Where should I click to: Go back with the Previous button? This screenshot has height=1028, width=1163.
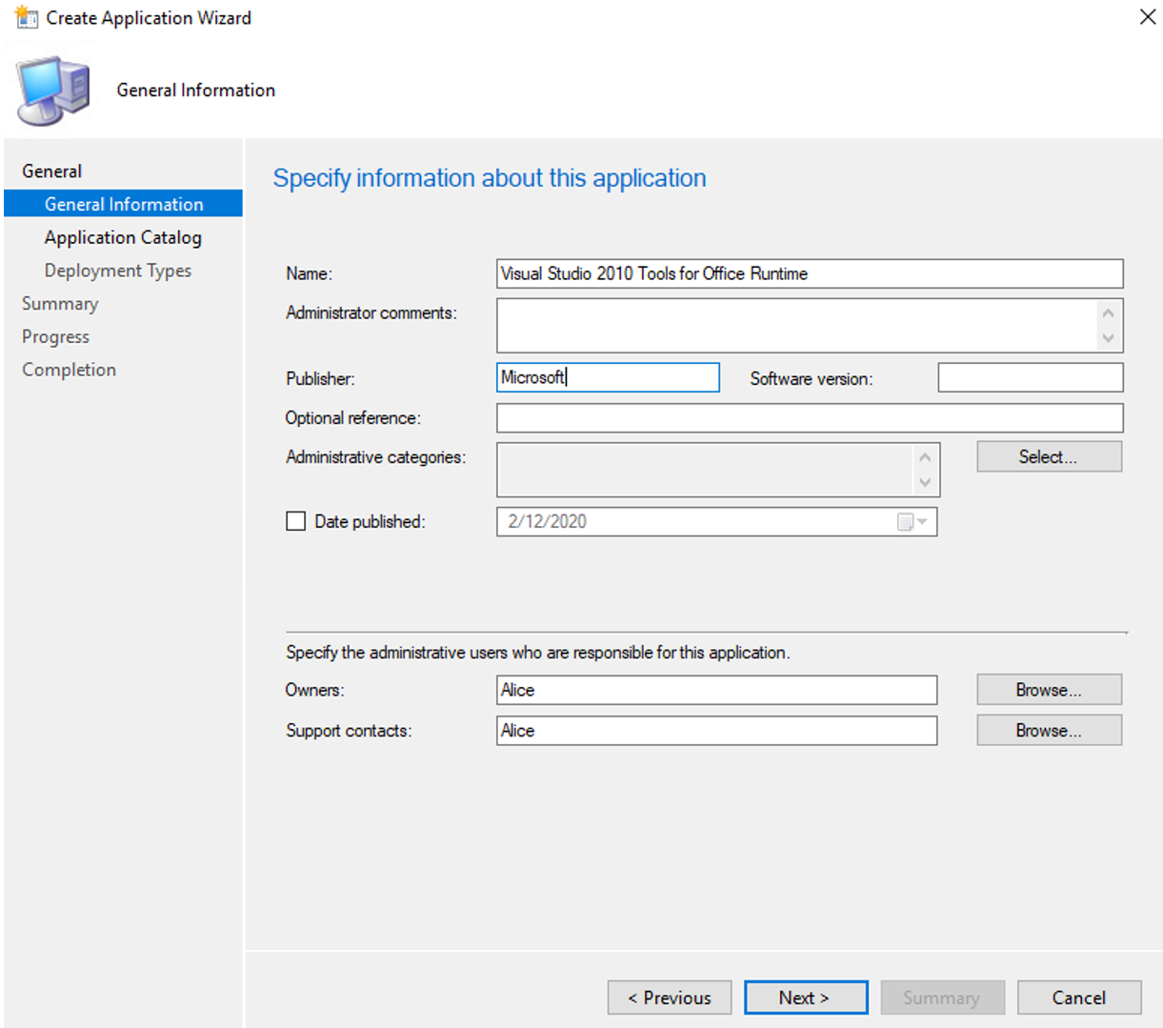click(x=670, y=998)
